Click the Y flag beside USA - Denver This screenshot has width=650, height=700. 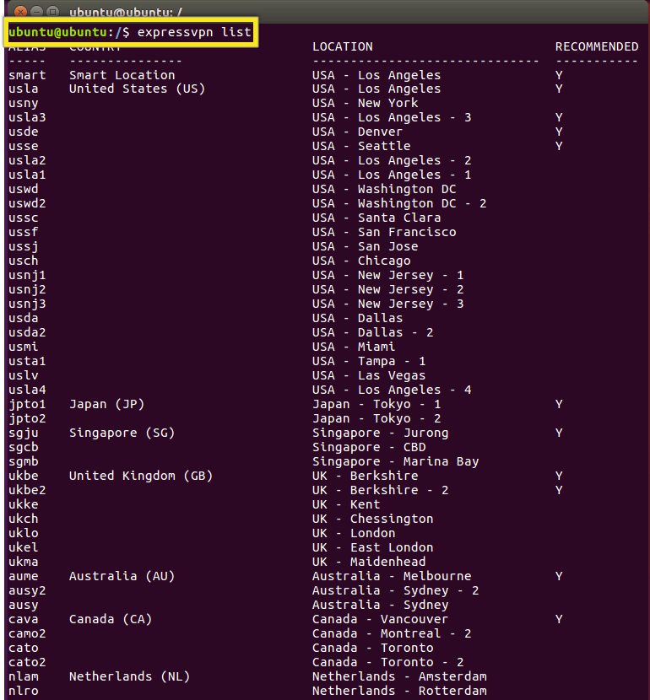pyautogui.click(x=559, y=132)
